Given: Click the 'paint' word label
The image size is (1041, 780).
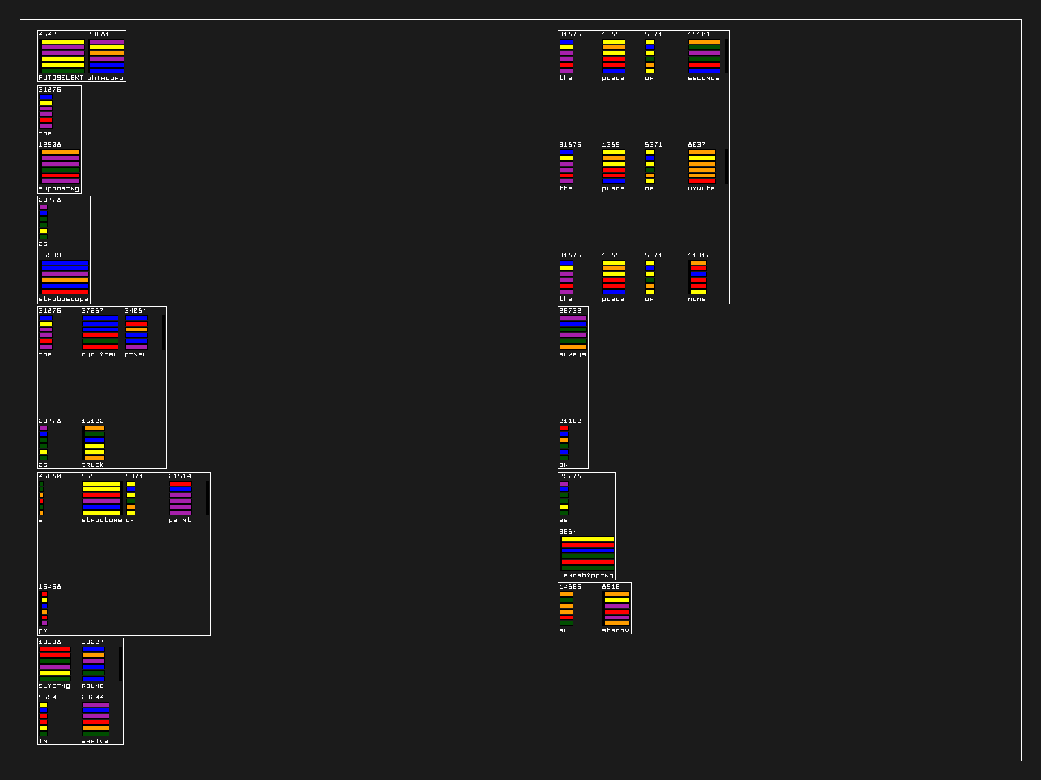Looking at the screenshot, I should click(180, 520).
